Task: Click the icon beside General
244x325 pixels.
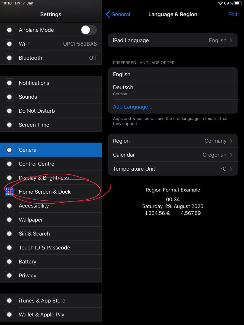Action: [9, 150]
